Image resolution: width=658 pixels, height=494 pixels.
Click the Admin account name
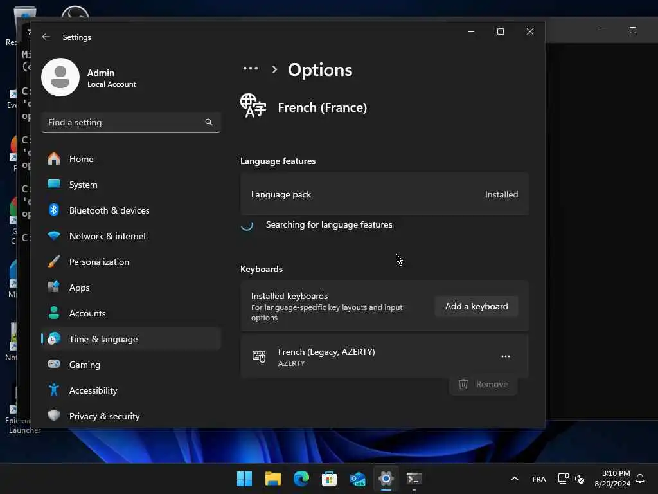101,73
